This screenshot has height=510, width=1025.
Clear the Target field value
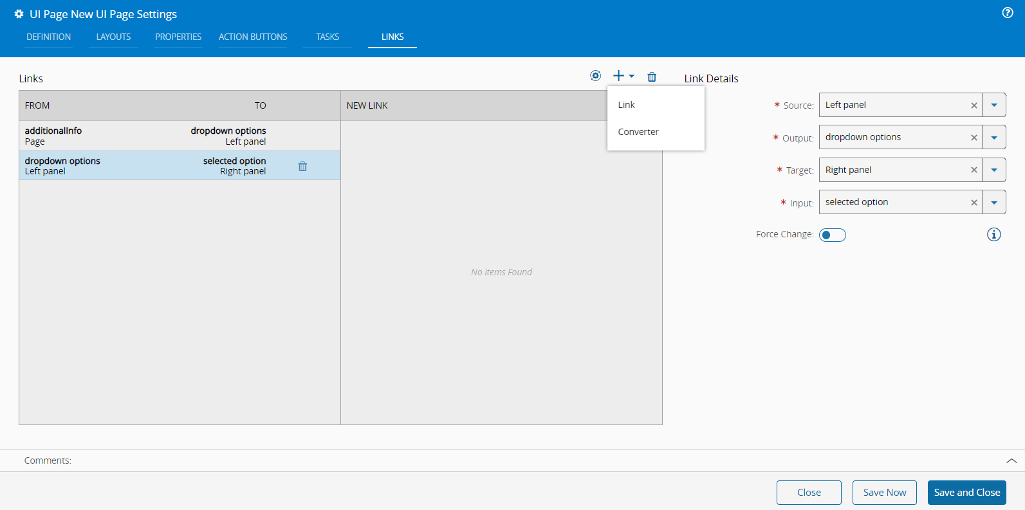pyautogui.click(x=974, y=170)
